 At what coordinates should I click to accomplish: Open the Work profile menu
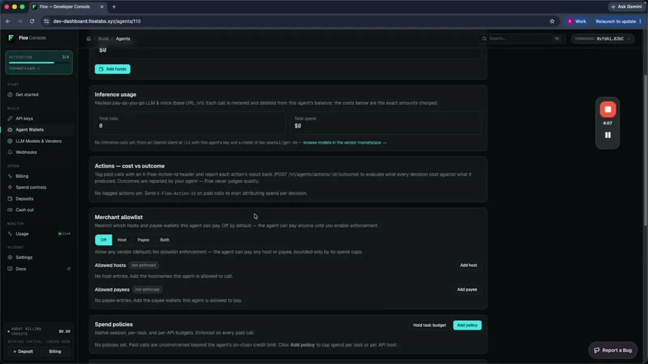[x=577, y=21]
